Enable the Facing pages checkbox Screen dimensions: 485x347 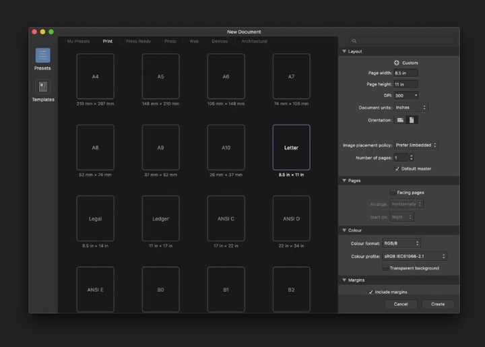[393, 192]
